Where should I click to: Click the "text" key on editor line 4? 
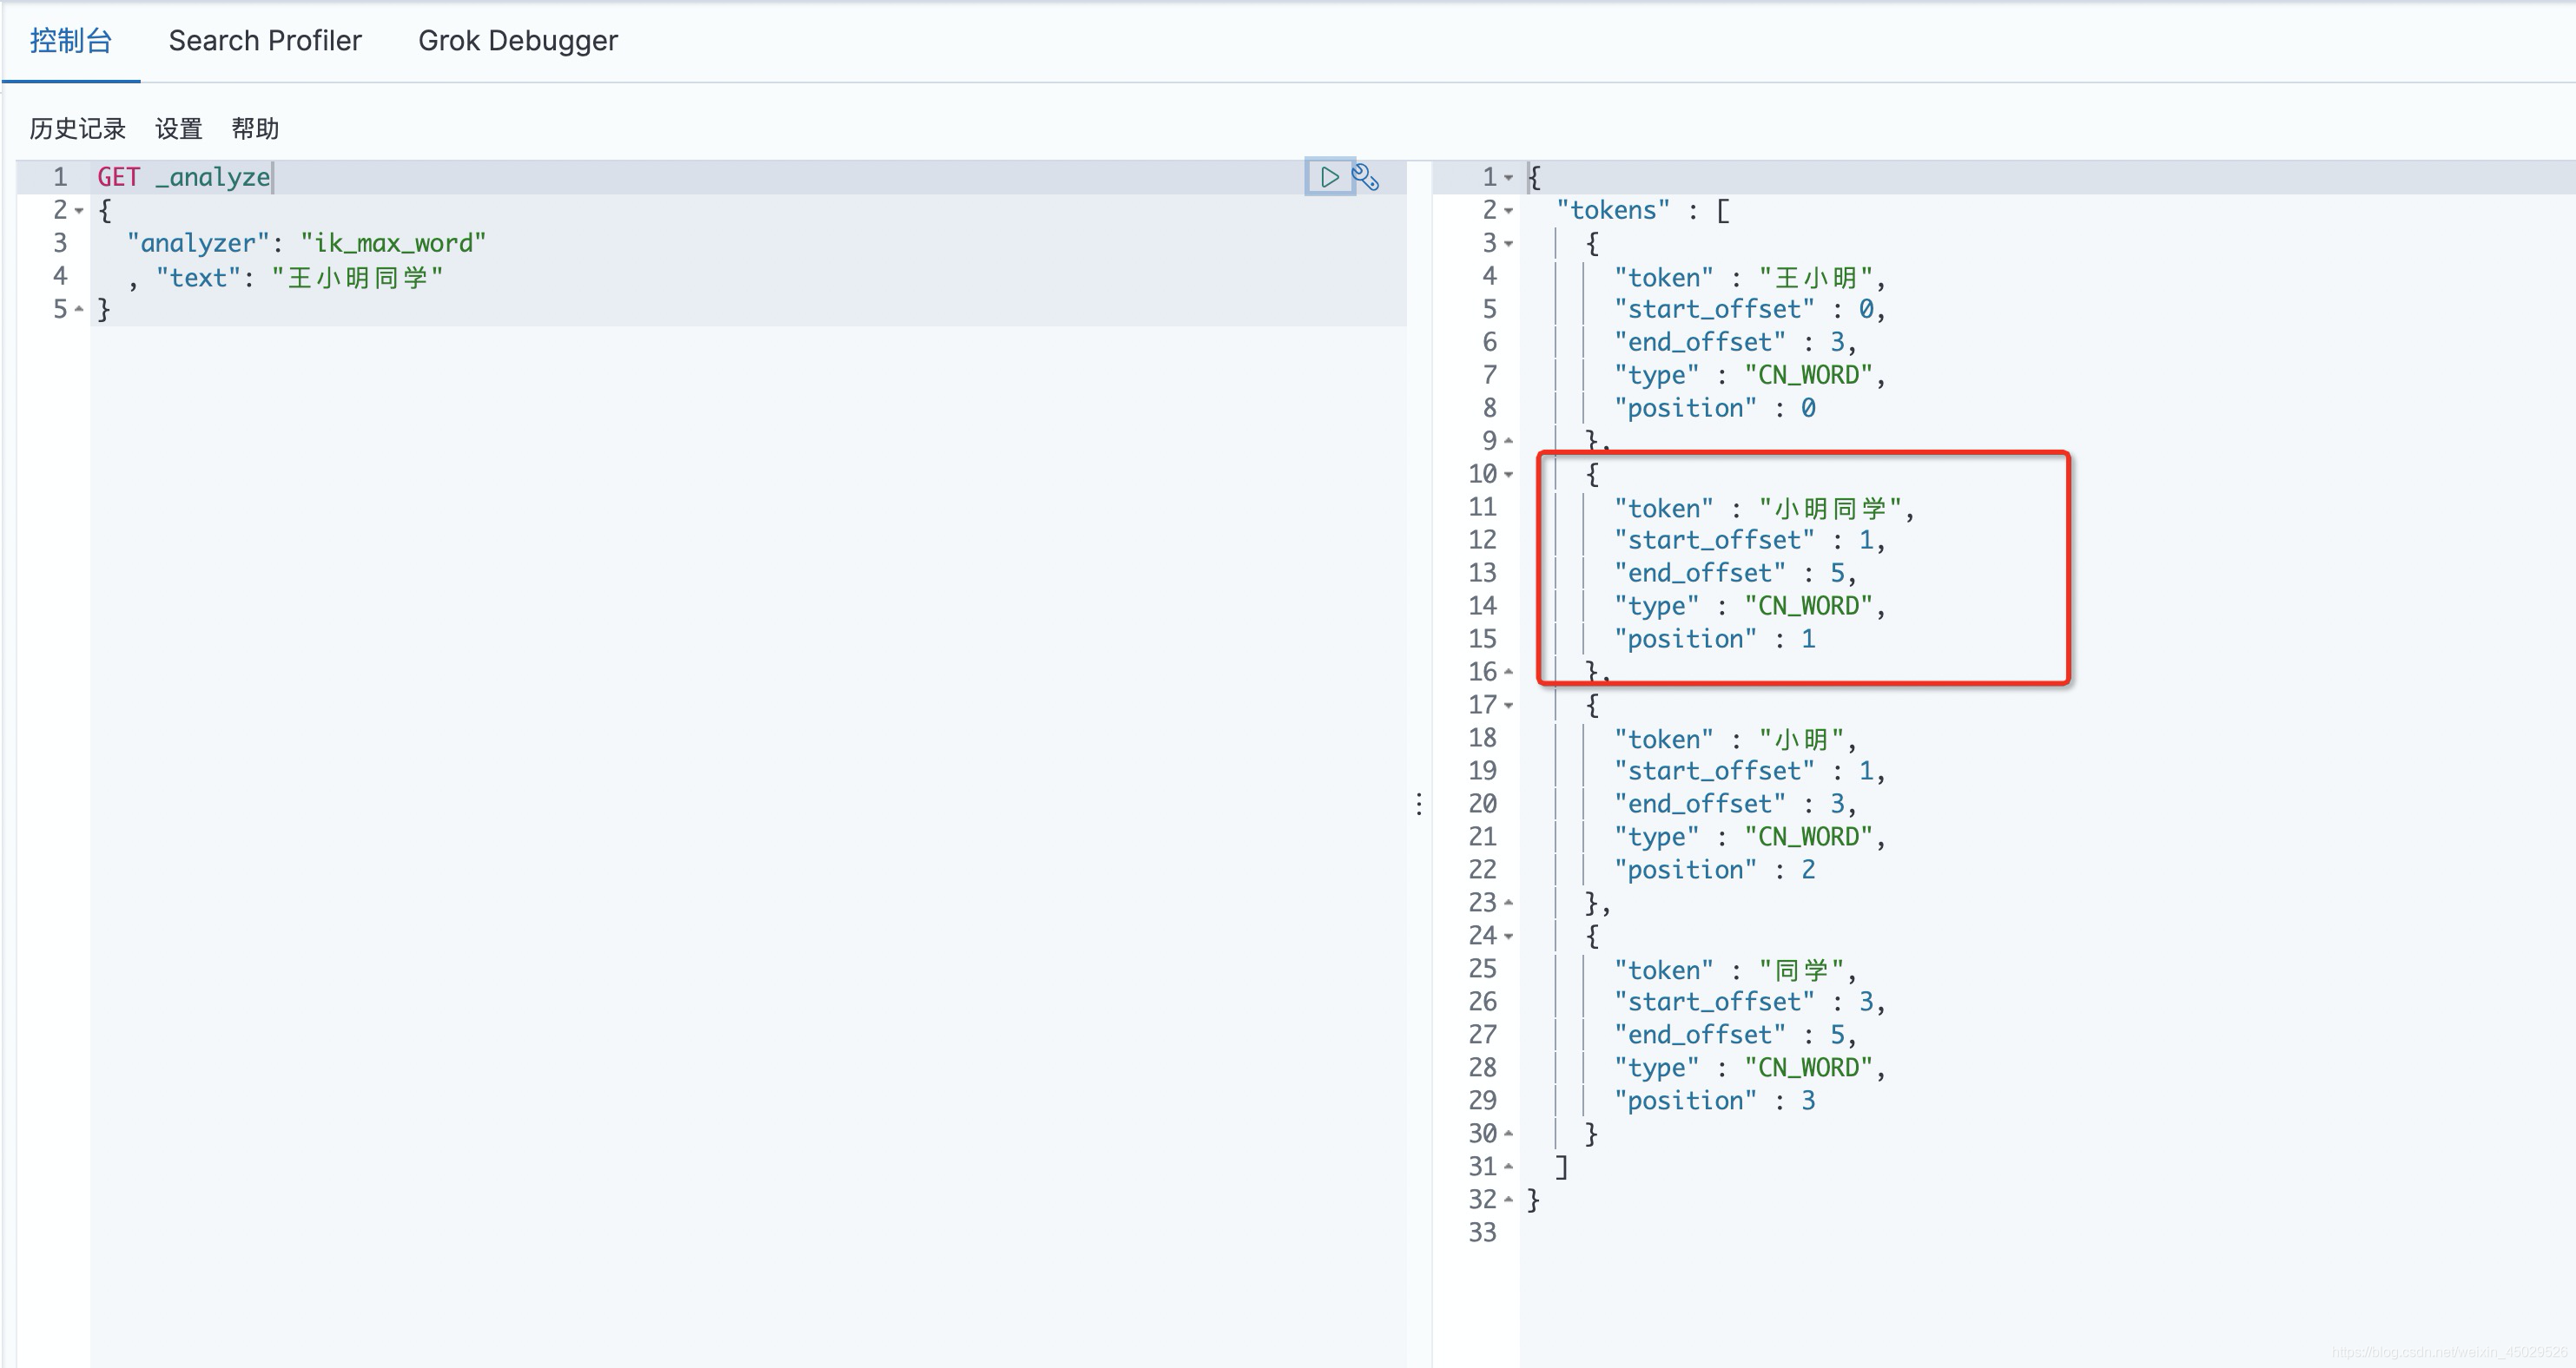point(198,277)
